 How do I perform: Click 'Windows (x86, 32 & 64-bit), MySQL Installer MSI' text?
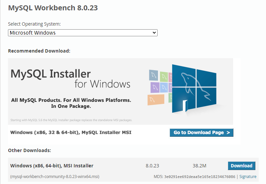pyautogui.click(x=71, y=132)
